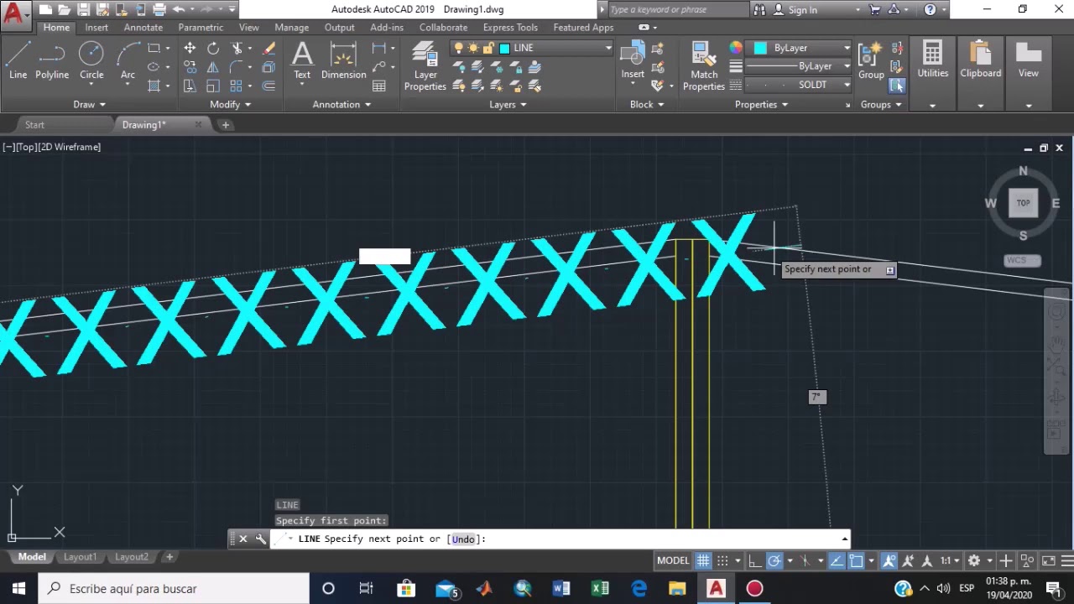
Task: Customize the command line wrench icon
Action: click(x=260, y=539)
